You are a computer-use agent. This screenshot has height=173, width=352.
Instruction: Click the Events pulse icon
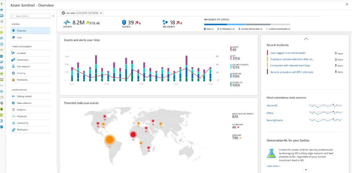pos(67,23)
